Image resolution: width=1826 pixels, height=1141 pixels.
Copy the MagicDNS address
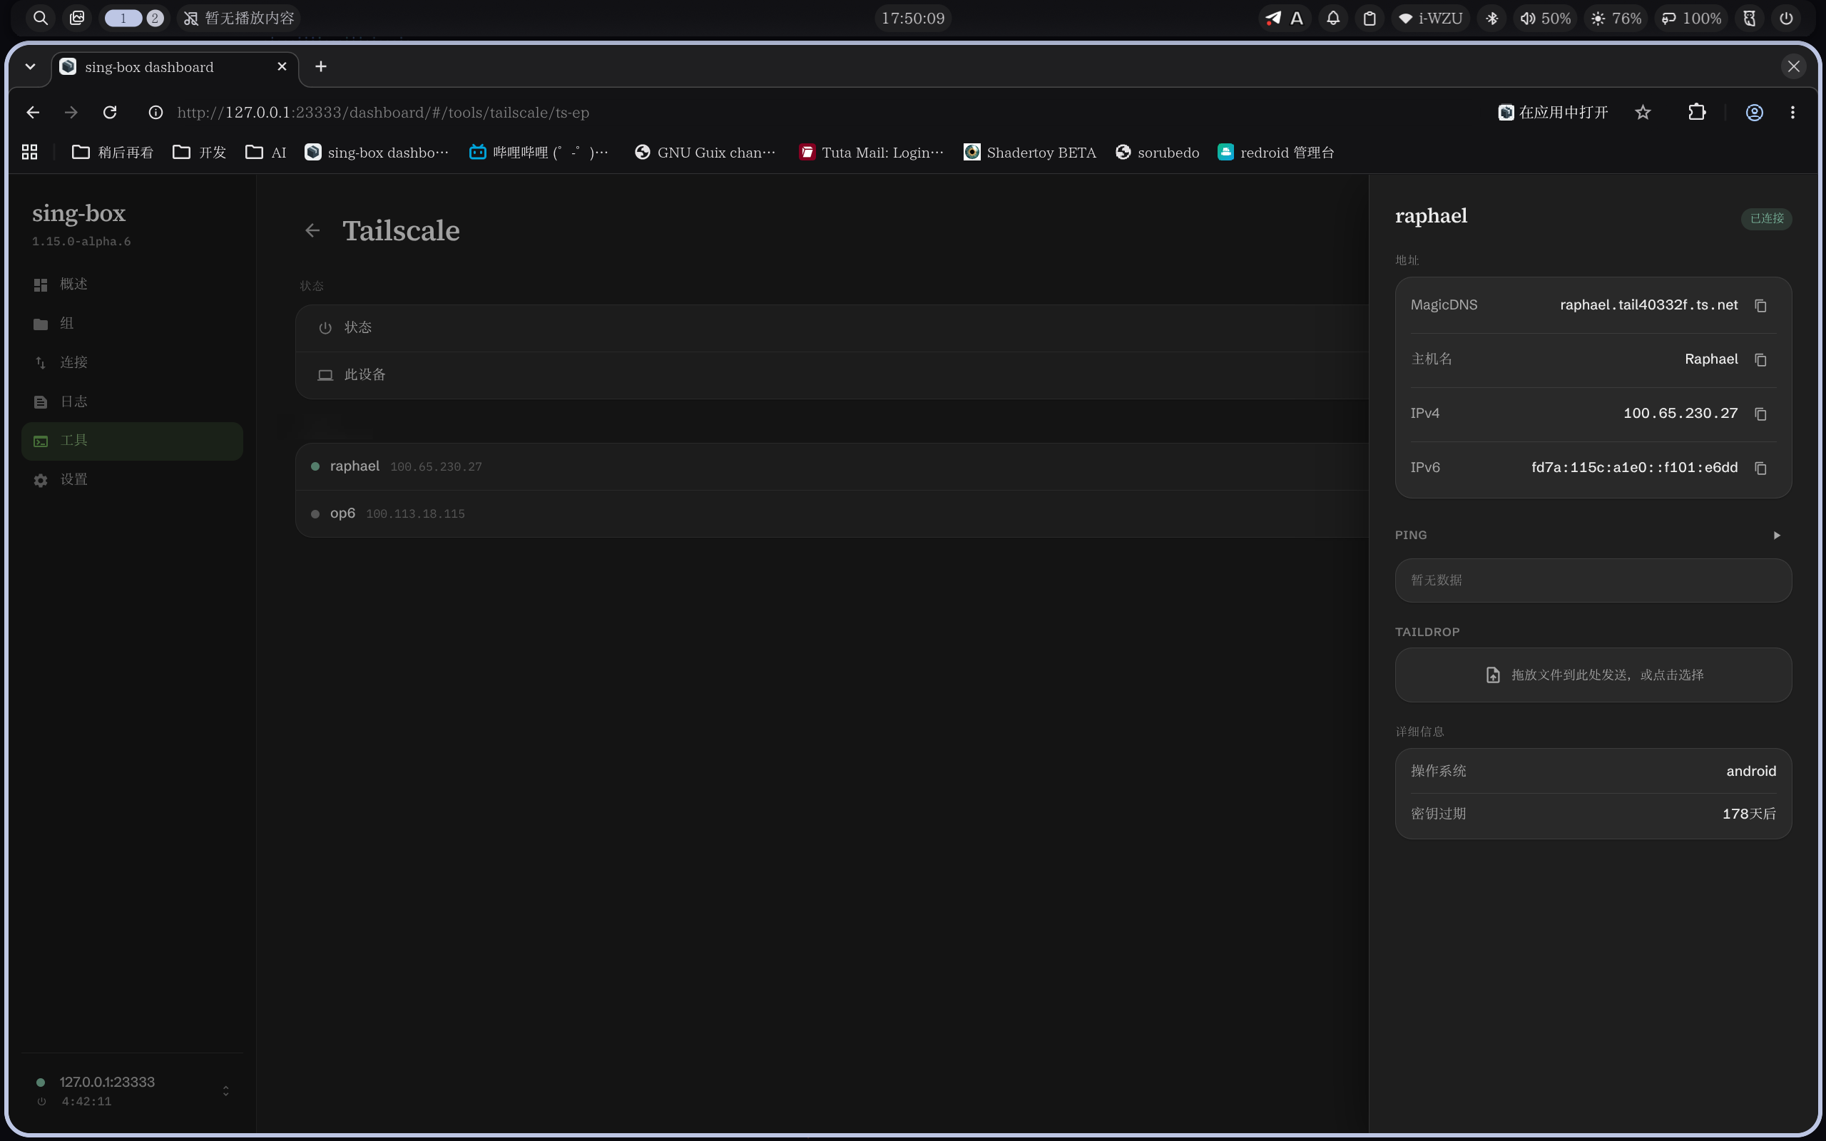point(1760,306)
